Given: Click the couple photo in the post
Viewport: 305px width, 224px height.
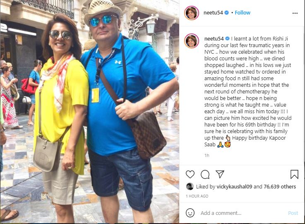Looking at the screenshot, I should (89, 112).
